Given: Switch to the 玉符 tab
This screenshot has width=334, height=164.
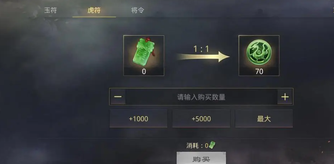Looking at the screenshot, I should coord(50,10).
